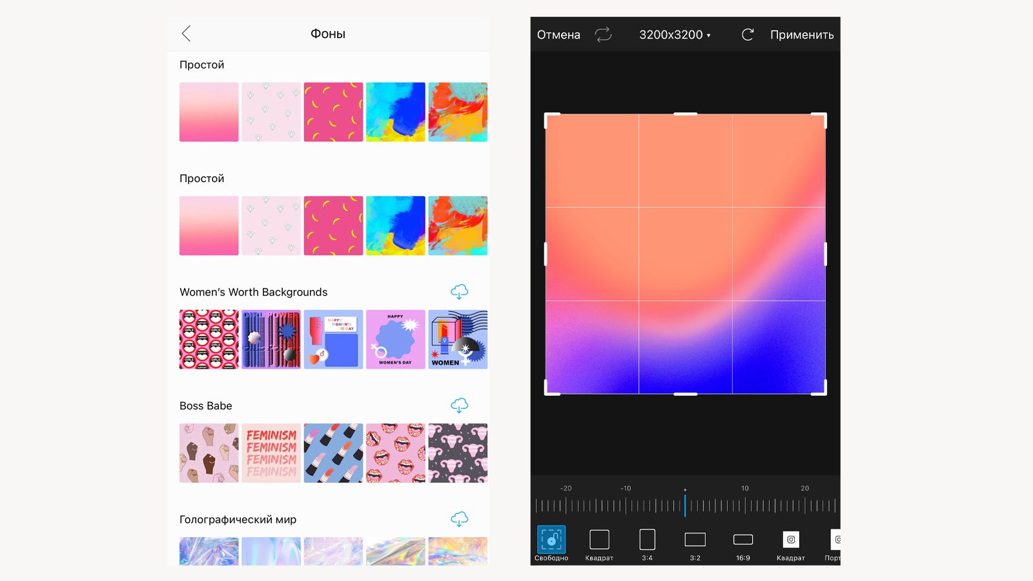
Task: Pick orange paint background in first Простой row
Action: point(458,112)
